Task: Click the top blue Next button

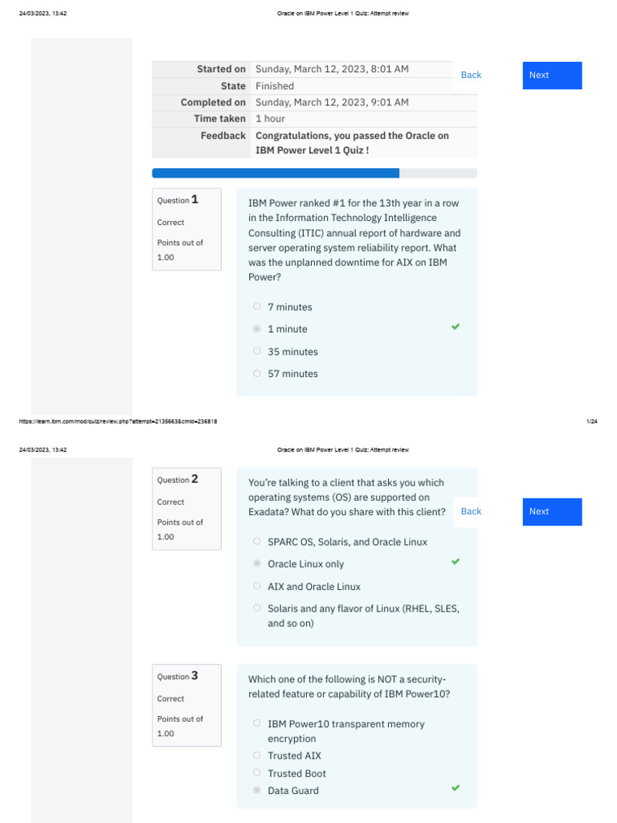Action: tap(552, 76)
